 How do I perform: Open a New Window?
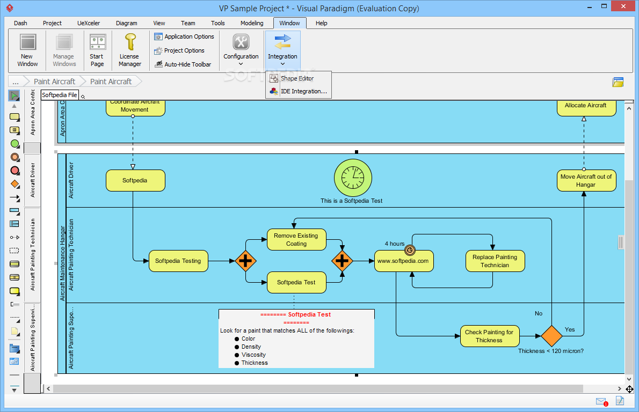point(27,50)
